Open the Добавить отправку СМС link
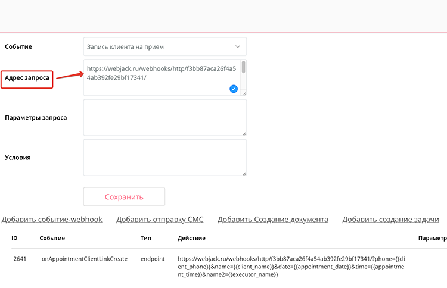This screenshot has height=288, width=447. [x=160, y=220]
